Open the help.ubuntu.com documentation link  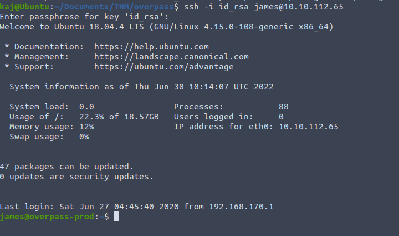click(x=151, y=47)
